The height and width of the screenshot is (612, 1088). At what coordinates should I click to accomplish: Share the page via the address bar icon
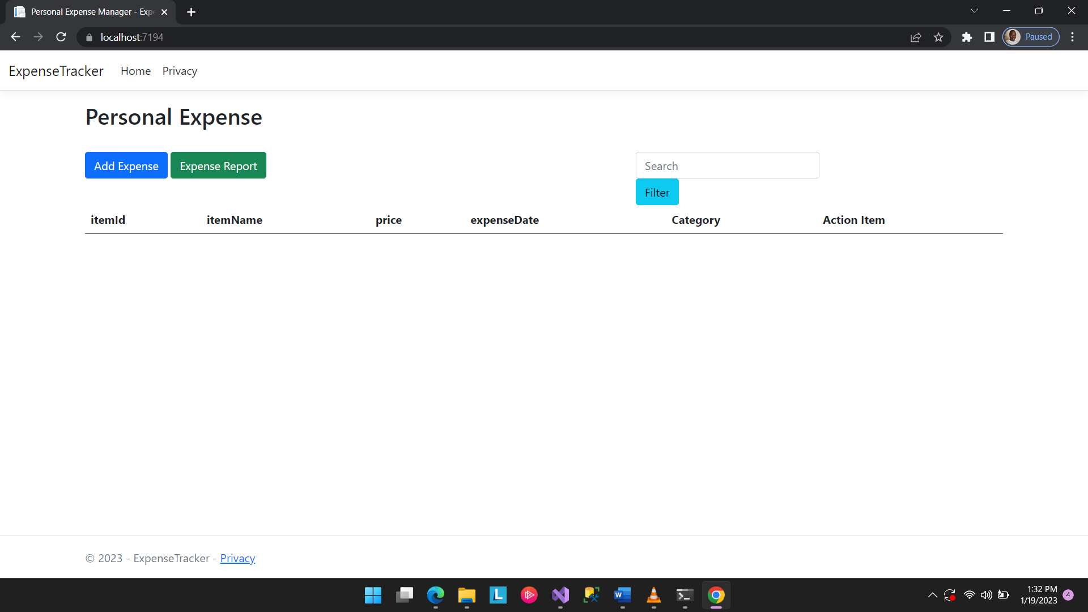(916, 37)
